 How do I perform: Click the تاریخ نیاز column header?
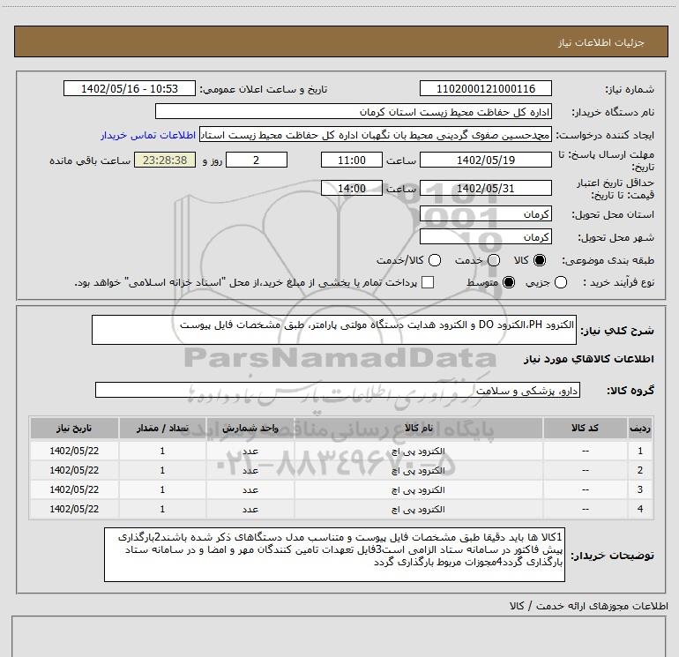[x=74, y=428]
